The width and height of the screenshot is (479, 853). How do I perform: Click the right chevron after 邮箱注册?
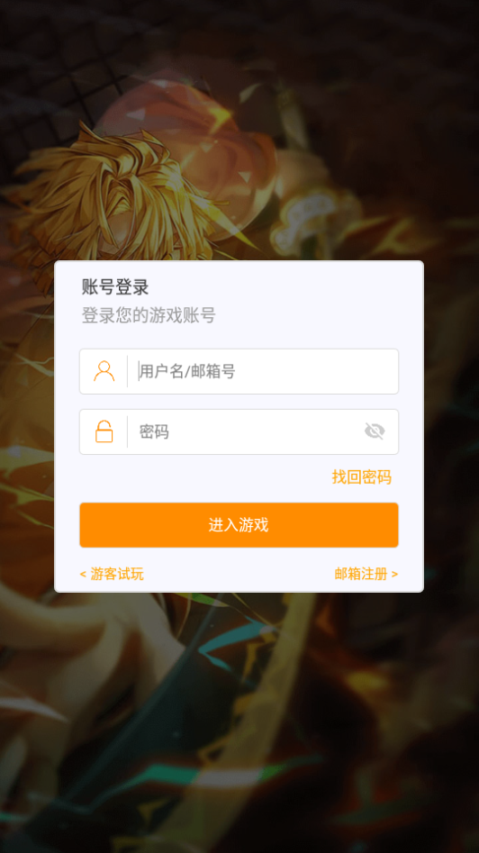point(394,575)
